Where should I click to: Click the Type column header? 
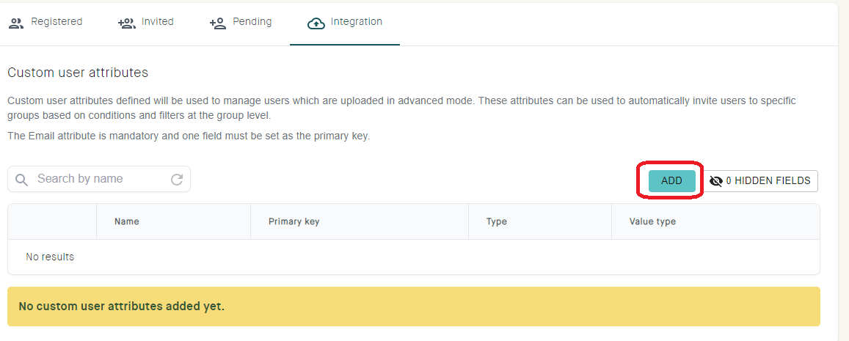tap(497, 221)
